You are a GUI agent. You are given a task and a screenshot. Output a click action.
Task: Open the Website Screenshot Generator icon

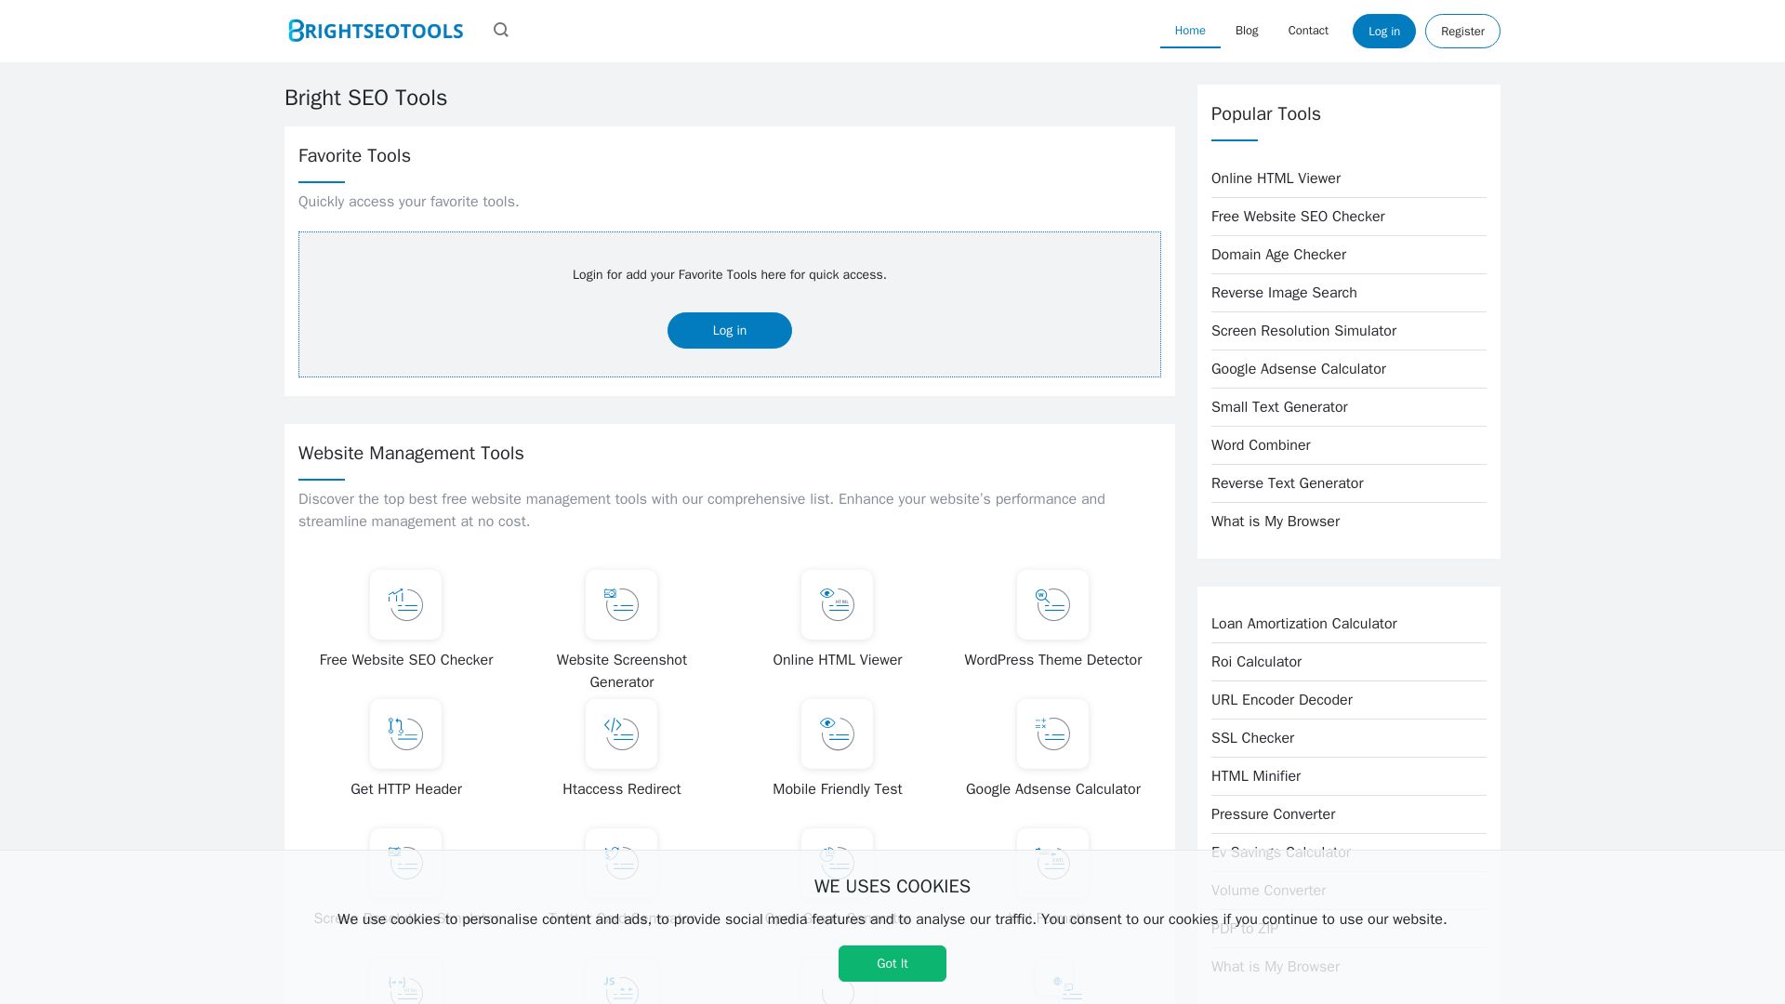(621, 604)
